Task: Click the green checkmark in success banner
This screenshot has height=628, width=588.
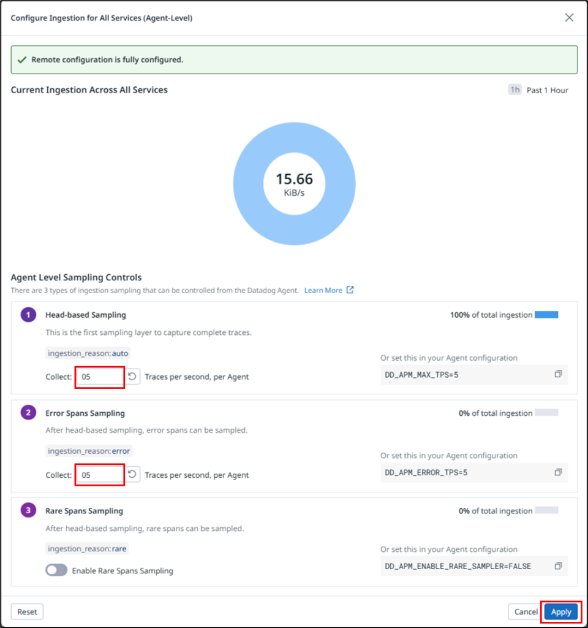Action: pyautogui.click(x=22, y=60)
